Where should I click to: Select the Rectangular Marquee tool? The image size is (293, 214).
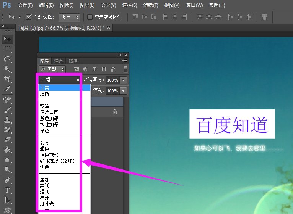(7, 49)
